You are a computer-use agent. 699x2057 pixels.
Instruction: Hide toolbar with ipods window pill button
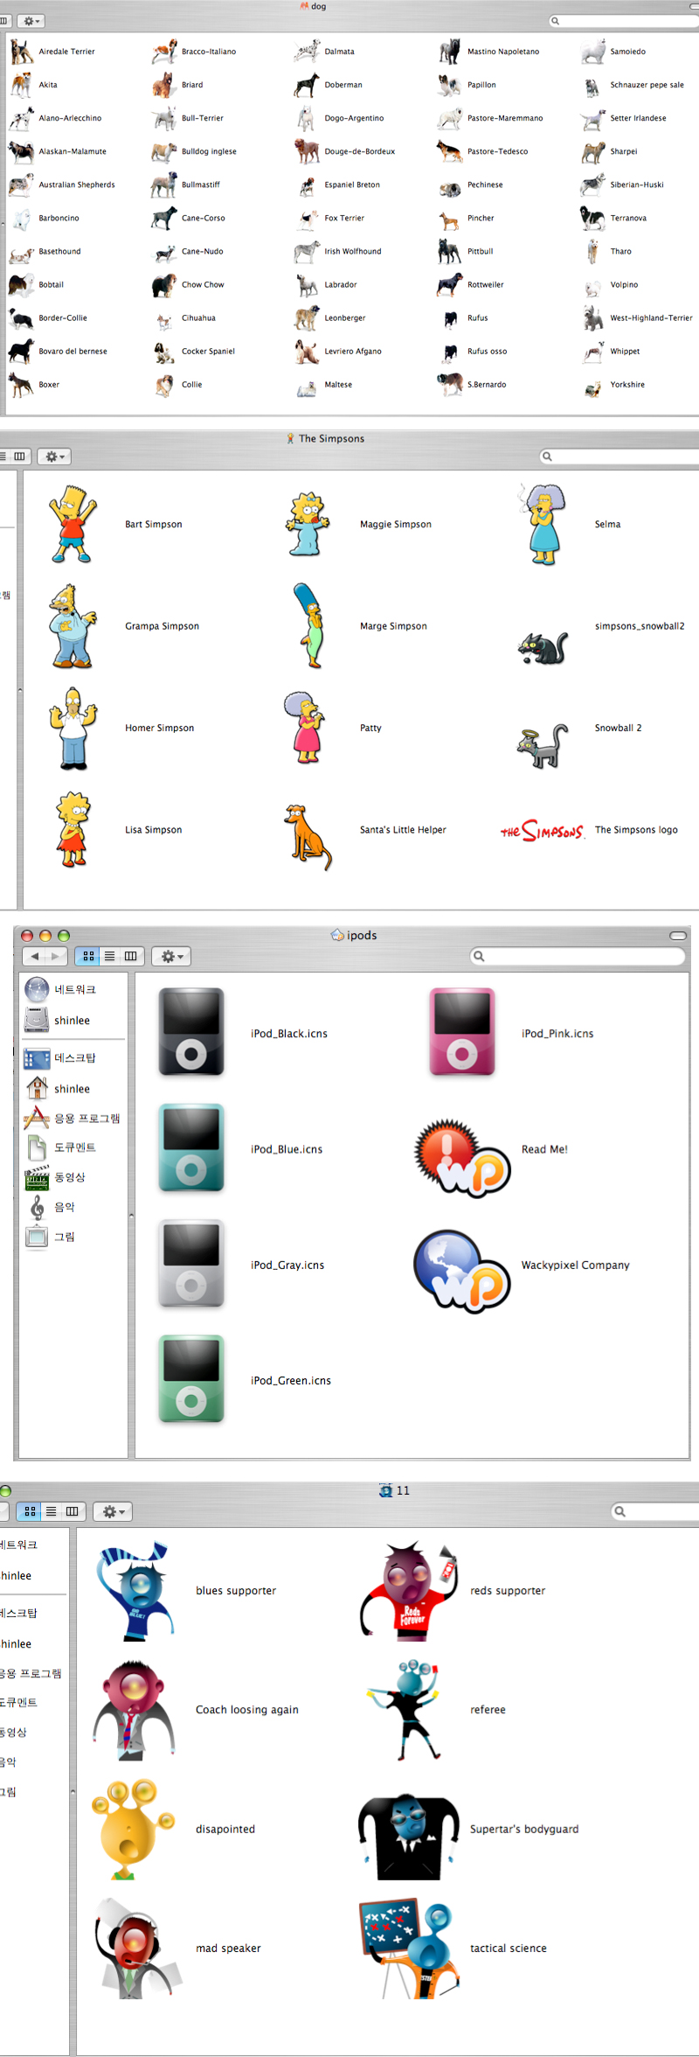677,935
